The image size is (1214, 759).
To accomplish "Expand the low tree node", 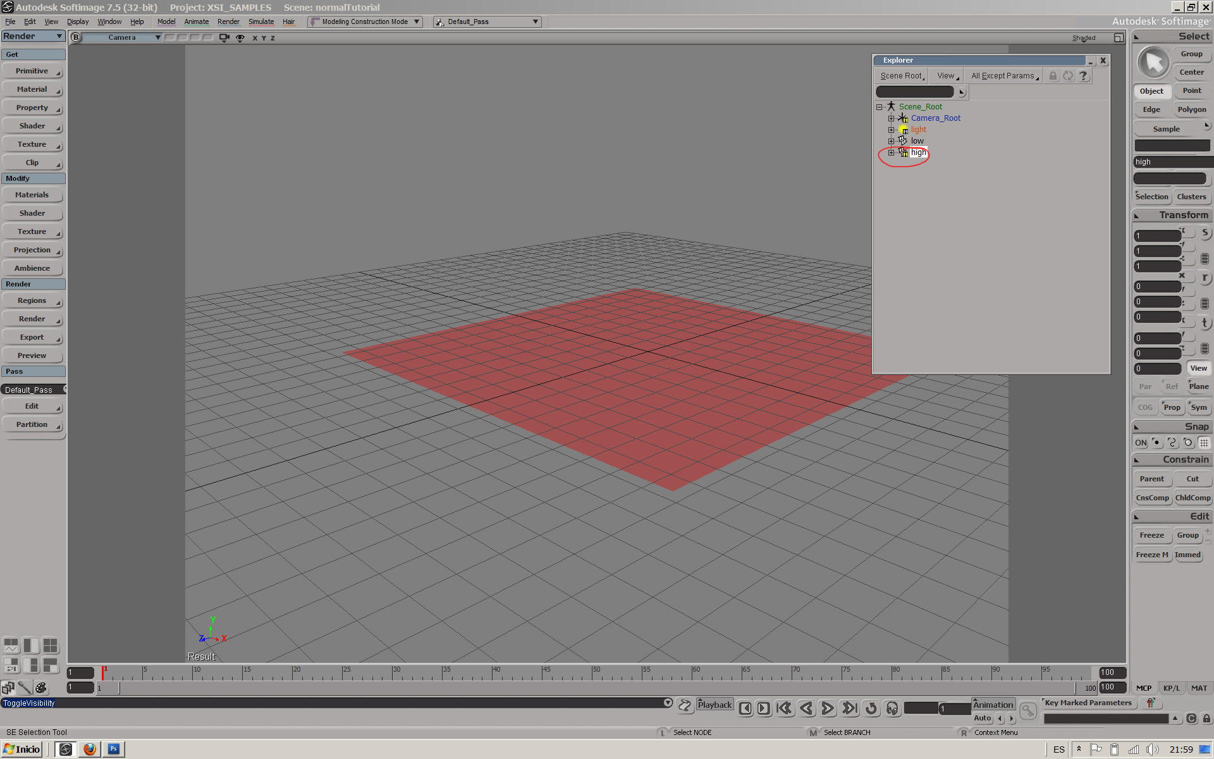I will click(x=891, y=141).
